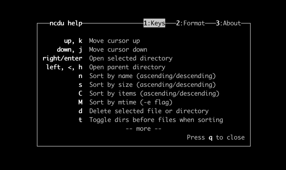
Task: Click the right/enter shortcut label
Action: (62, 58)
